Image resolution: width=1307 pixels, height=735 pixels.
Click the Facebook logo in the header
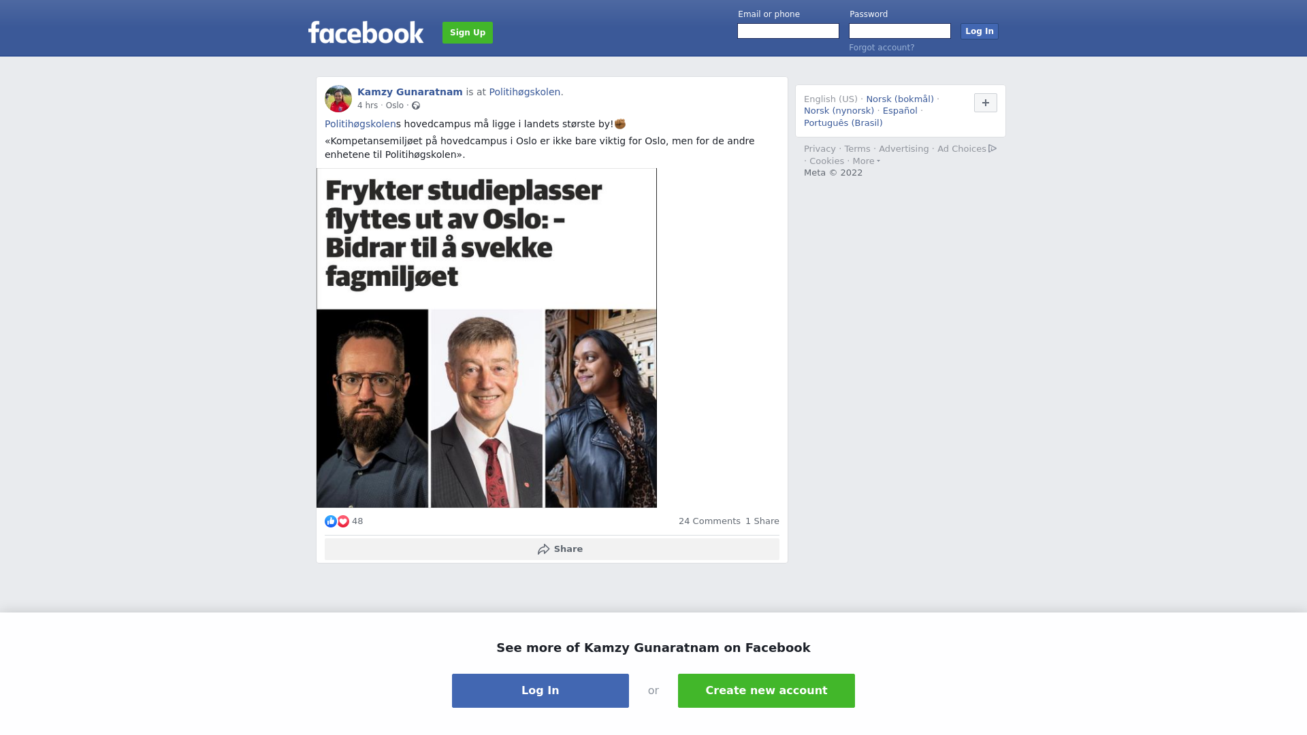(366, 32)
